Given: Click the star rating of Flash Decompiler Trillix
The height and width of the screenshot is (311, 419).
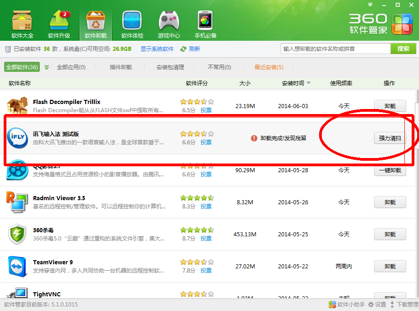Looking at the screenshot, I should point(197,102).
